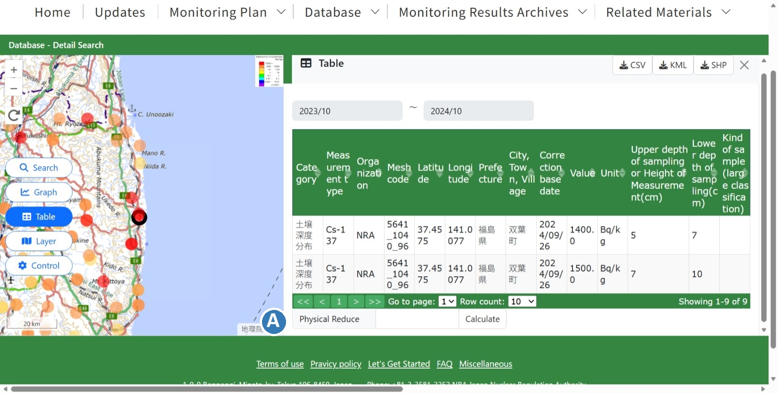Reset the map view with reload icon
778x393 pixels.
pos(14,116)
